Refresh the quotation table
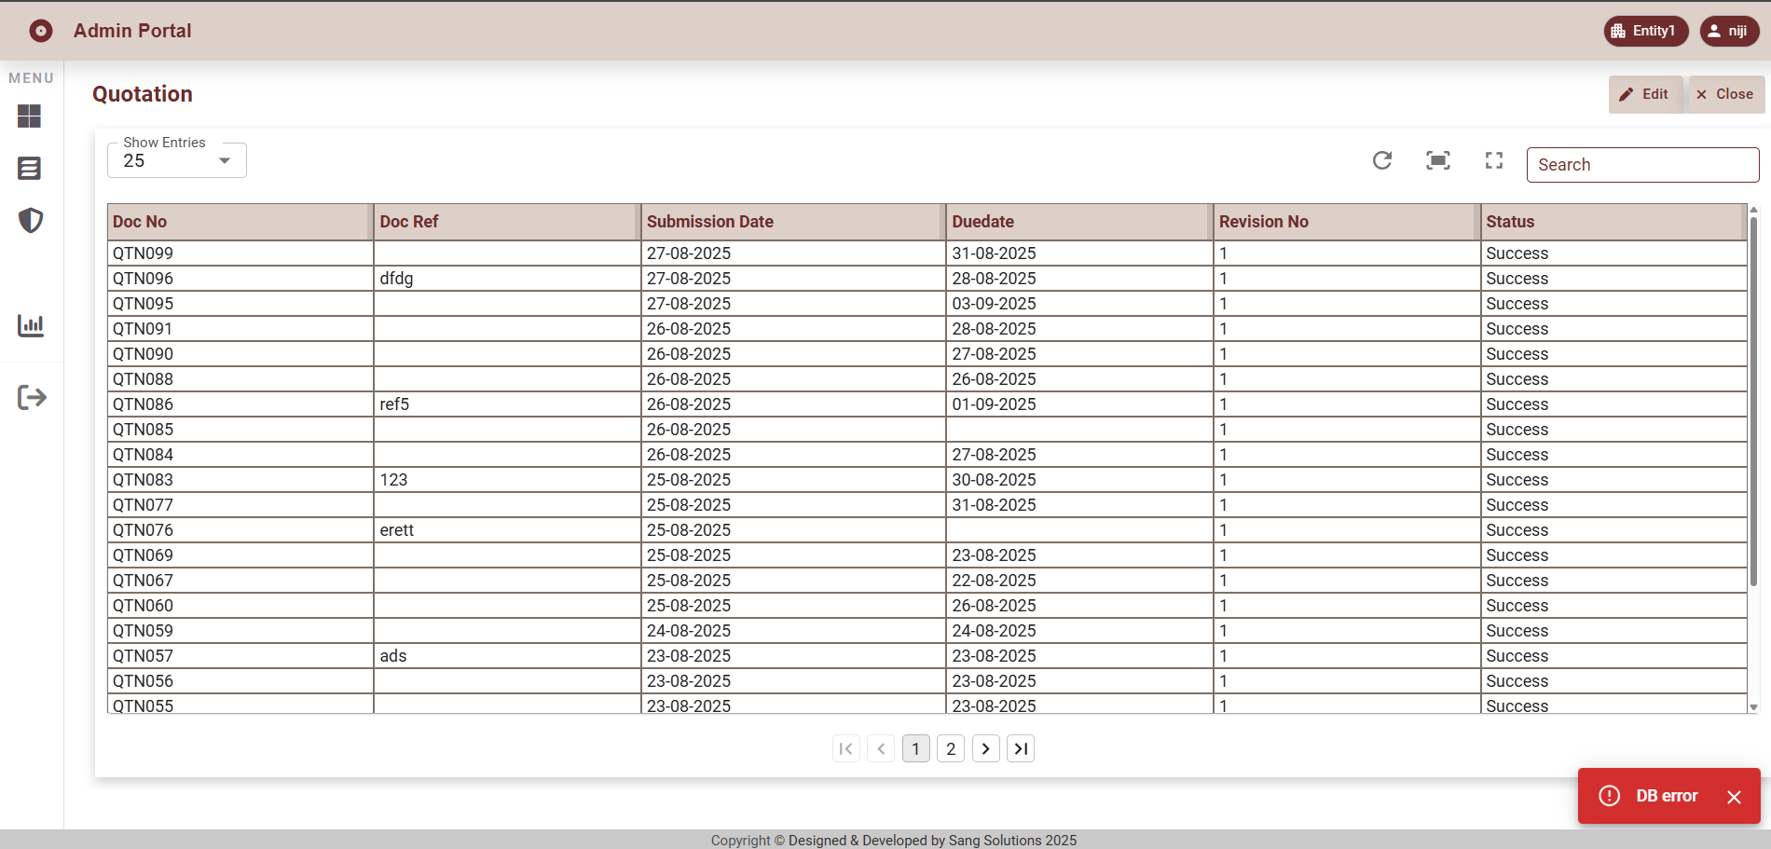The width and height of the screenshot is (1771, 849). pos(1382,161)
